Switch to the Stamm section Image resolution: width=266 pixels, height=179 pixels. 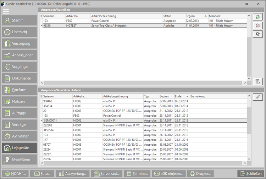pos(19,21)
